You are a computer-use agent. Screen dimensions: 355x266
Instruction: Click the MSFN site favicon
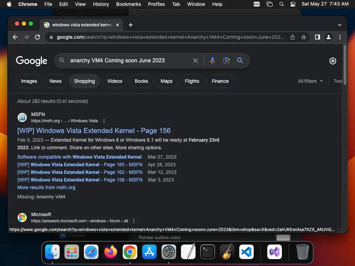(x=22, y=117)
